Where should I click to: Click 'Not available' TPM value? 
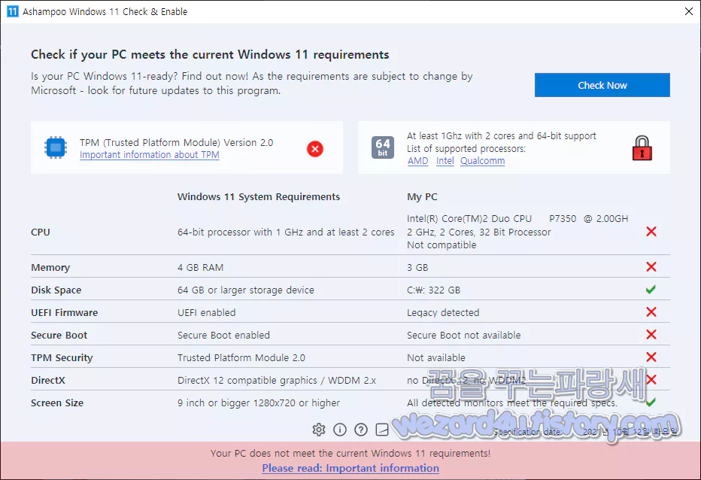[x=436, y=358]
